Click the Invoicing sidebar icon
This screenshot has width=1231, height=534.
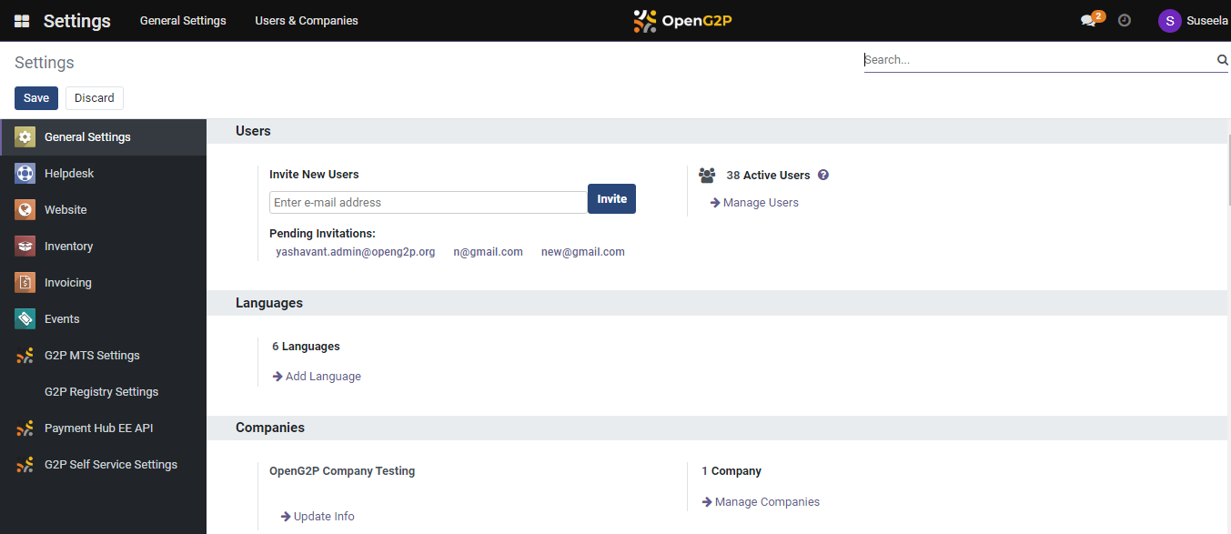pos(25,283)
